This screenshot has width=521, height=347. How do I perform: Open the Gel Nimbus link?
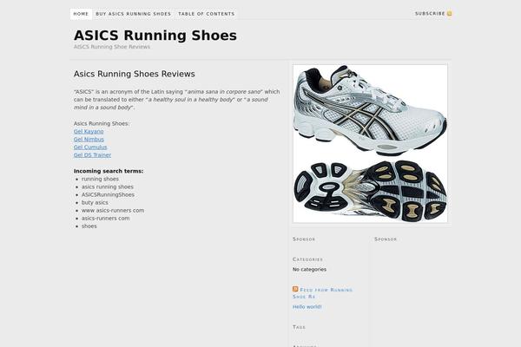[89, 139]
